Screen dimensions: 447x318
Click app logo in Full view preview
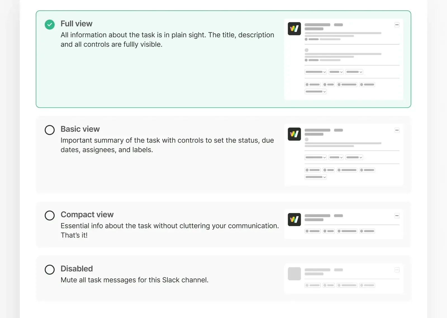(294, 29)
